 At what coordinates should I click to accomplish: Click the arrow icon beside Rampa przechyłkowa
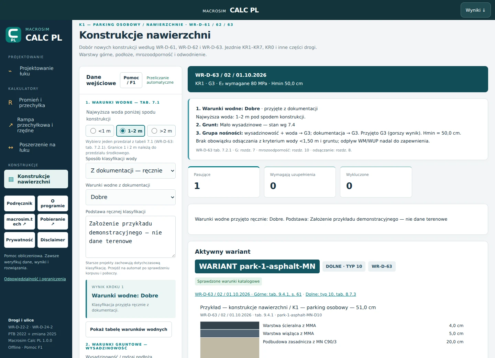(11, 125)
